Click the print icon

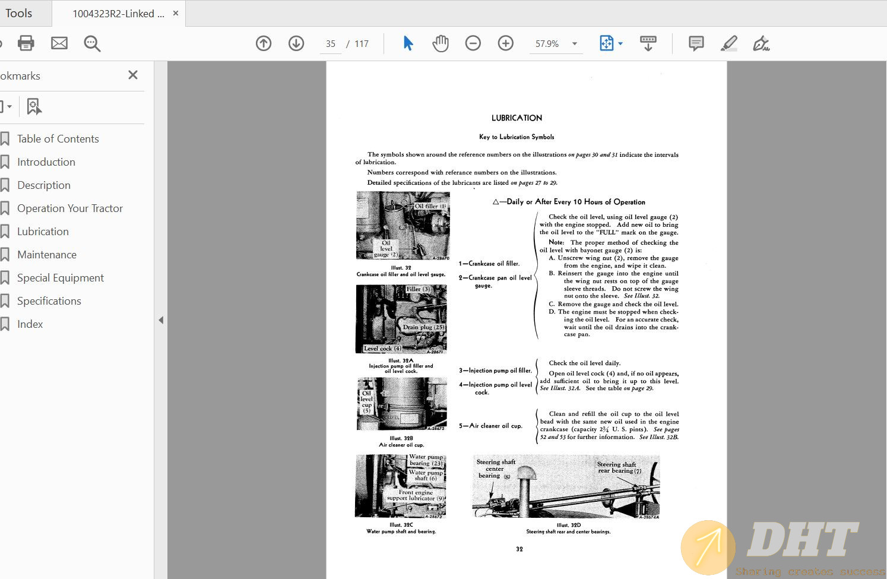click(26, 43)
